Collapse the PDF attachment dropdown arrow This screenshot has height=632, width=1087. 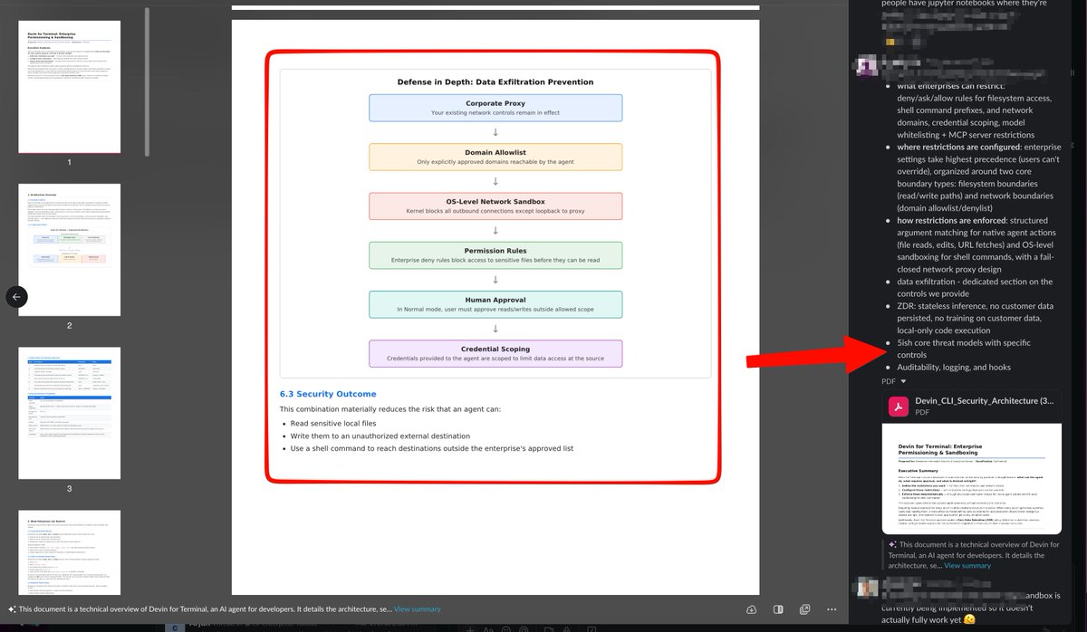[x=903, y=381]
